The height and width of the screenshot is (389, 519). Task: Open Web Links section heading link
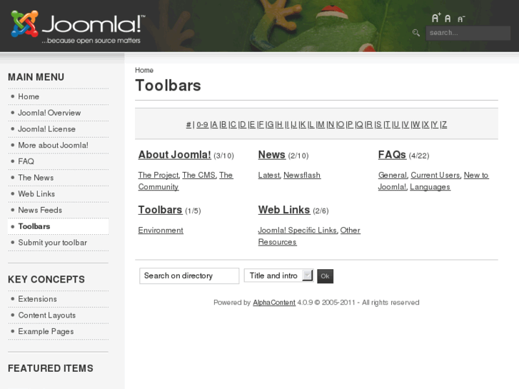[x=284, y=210]
